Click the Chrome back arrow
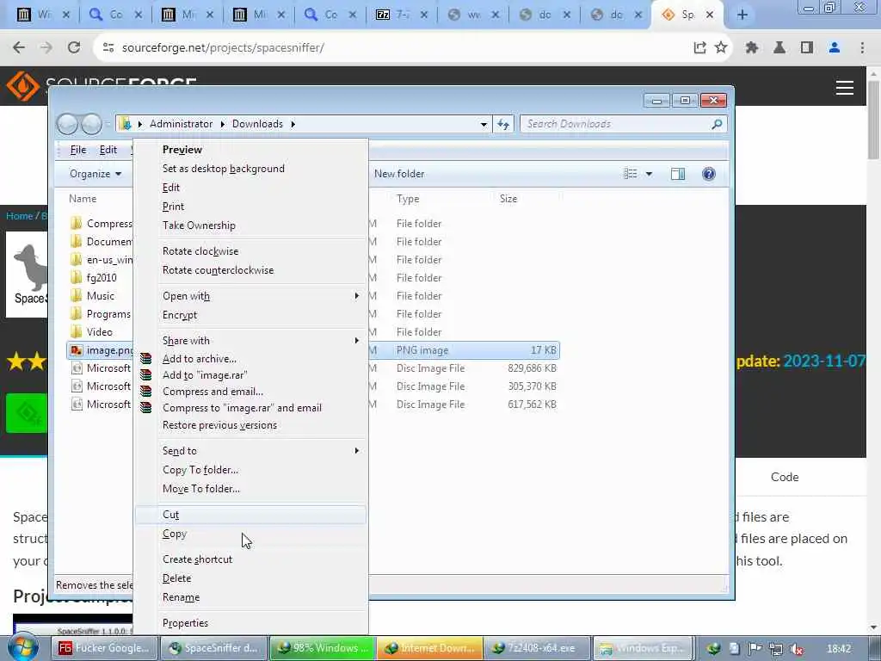 tap(19, 48)
